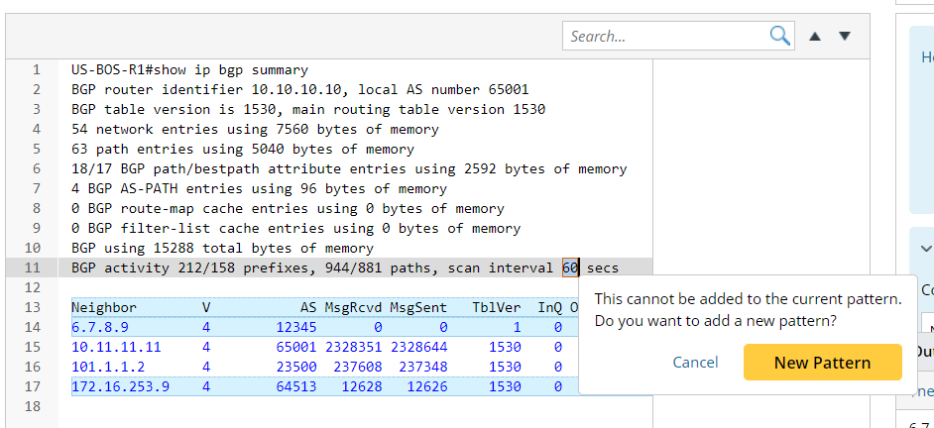Expand the chevron in the right panel
The width and height of the screenshot is (934, 428).
925,249
